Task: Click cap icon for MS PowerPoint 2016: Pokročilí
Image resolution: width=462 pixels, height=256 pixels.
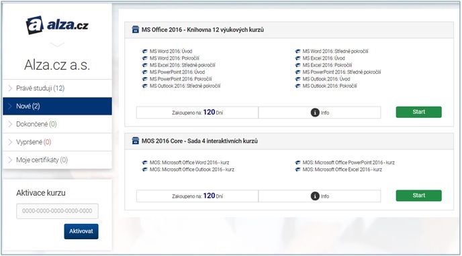Action: 144,79
